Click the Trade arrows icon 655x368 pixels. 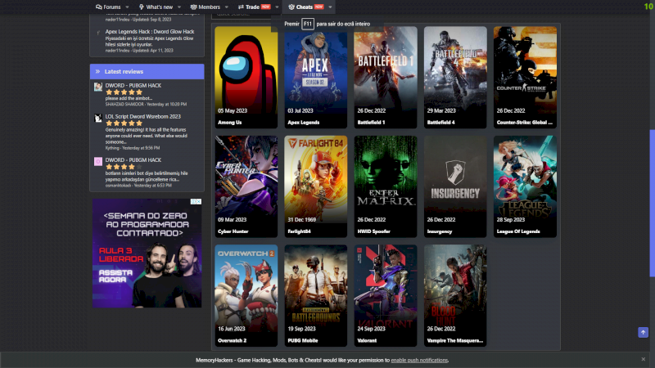pos(241,7)
